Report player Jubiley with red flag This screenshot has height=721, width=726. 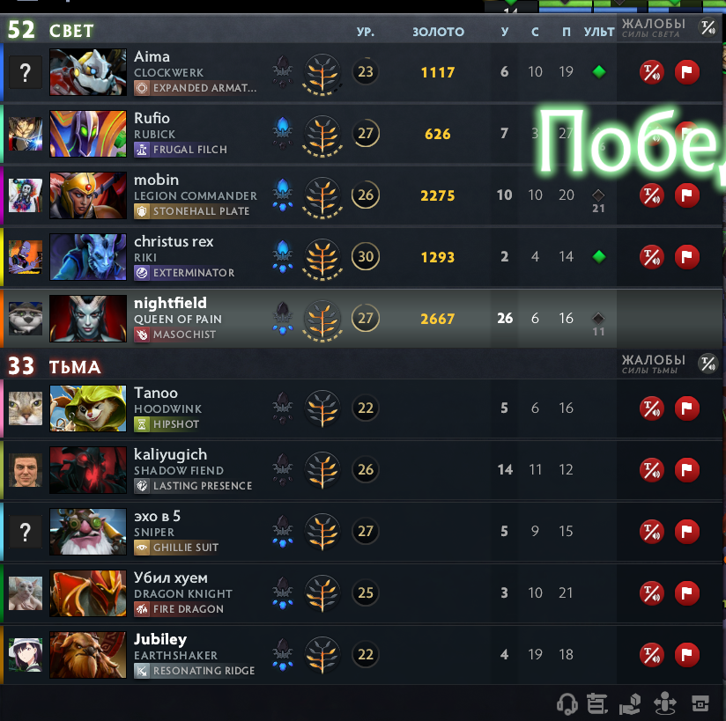click(686, 655)
